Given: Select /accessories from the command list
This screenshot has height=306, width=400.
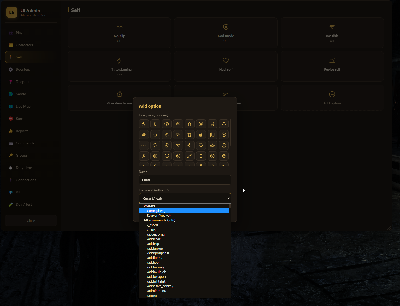Looking at the screenshot, I should click(x=184, y=234).
